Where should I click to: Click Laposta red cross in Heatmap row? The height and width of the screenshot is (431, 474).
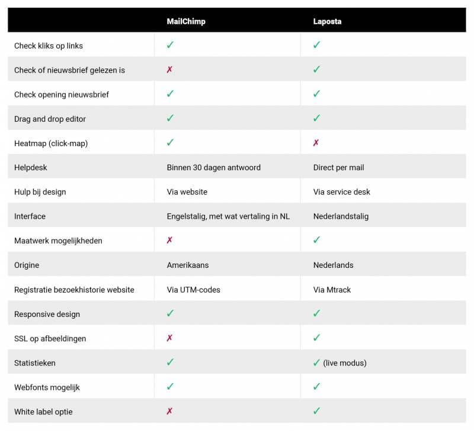(x=316, y=143)
